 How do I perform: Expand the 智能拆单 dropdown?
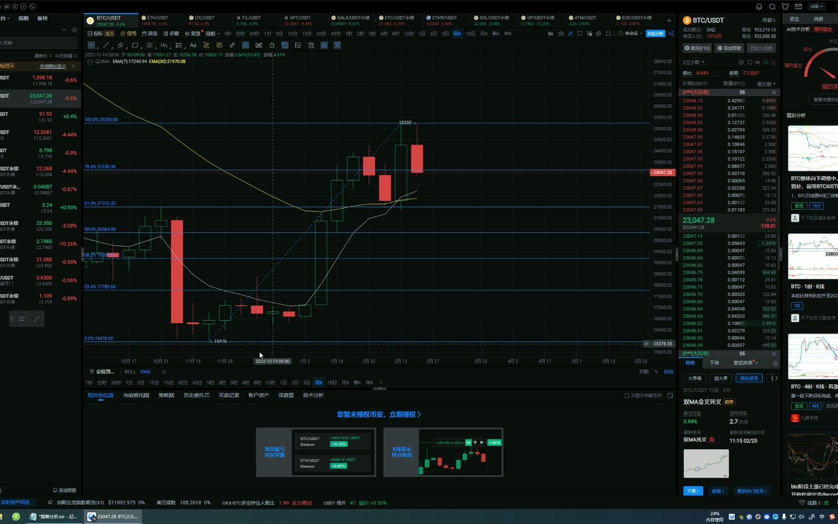pyautogui.click(x=746, y=363)
